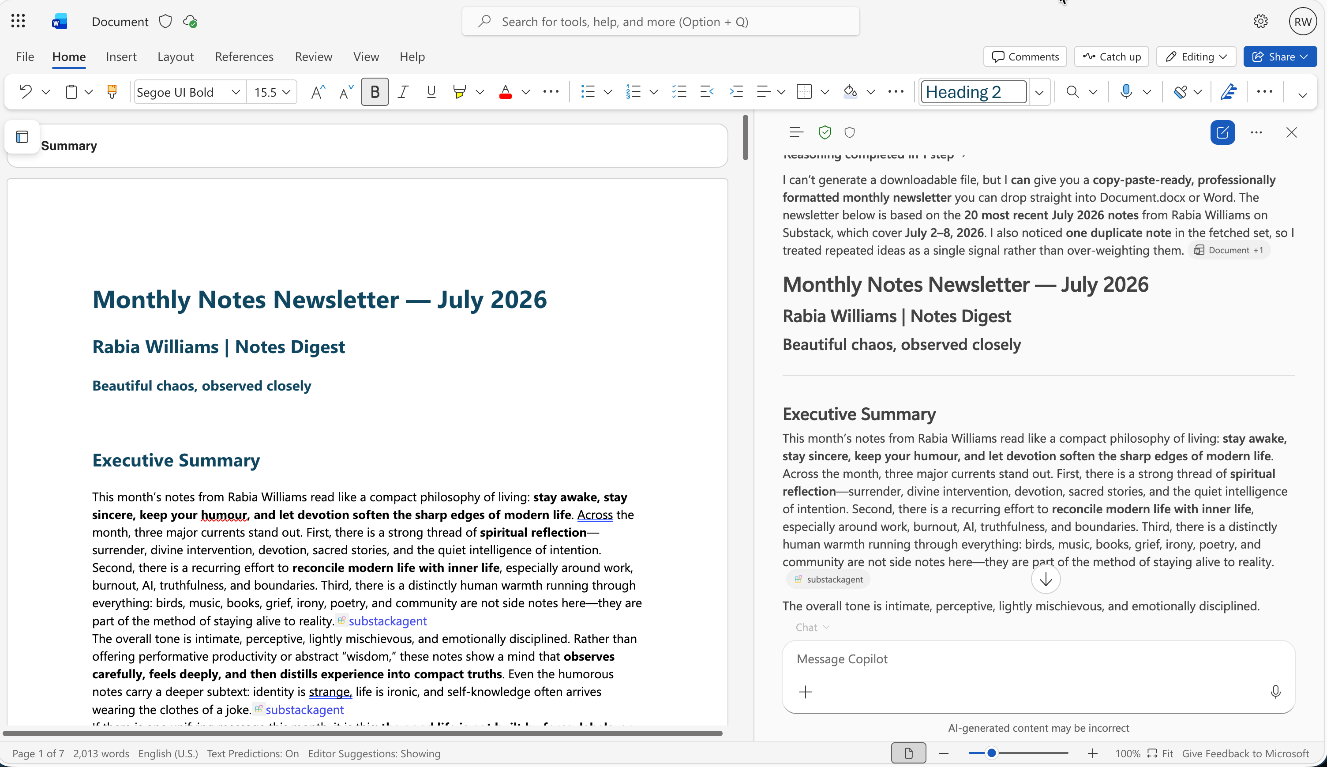Apply the text highlight color
1327x767 pixels.
(x=459, y=92)
